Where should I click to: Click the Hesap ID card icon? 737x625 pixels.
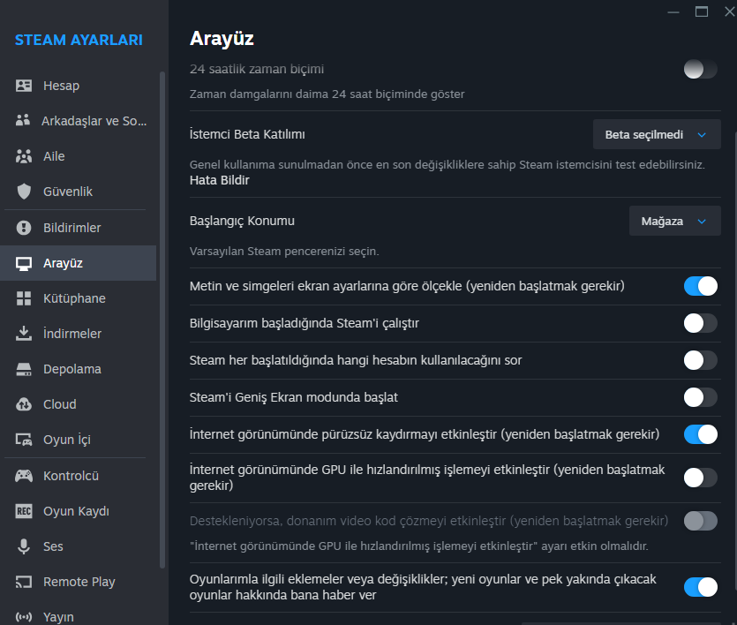click(x=24, y=86)
